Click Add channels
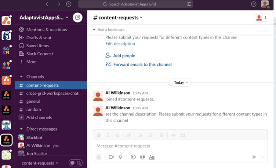Image resolution: width=276 pixels, height=168 pixels. (51, 117)
